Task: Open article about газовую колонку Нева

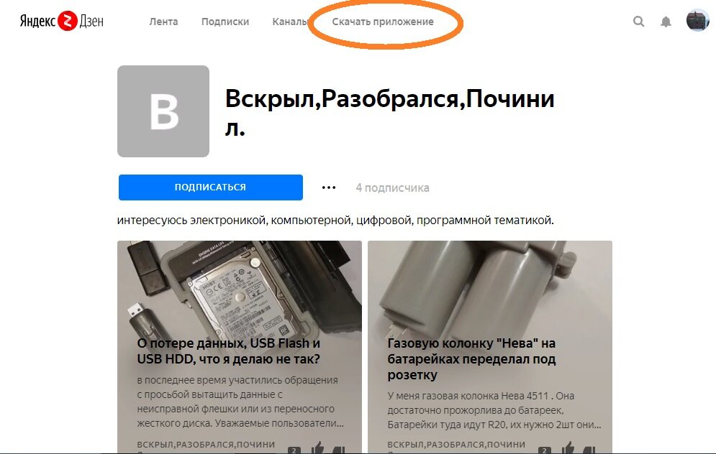Action: click(x=472, y=358)
